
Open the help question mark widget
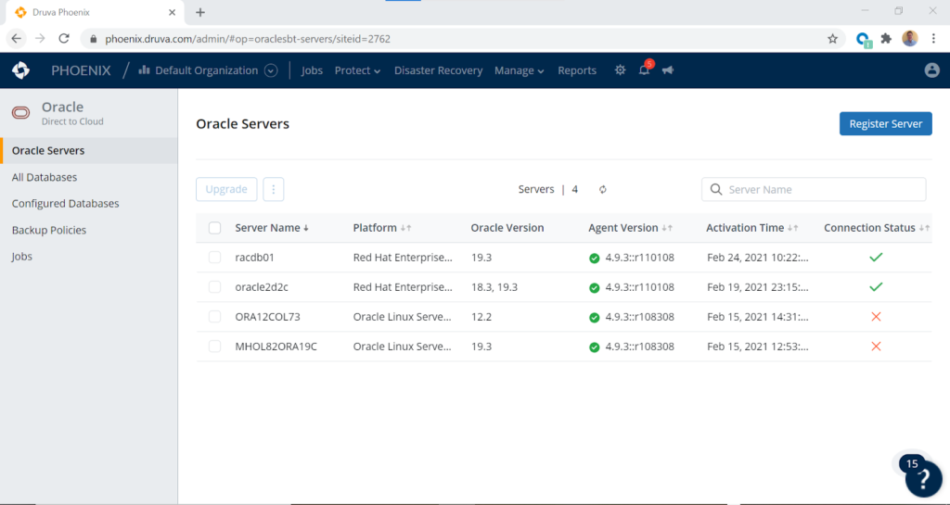[923, 480]
